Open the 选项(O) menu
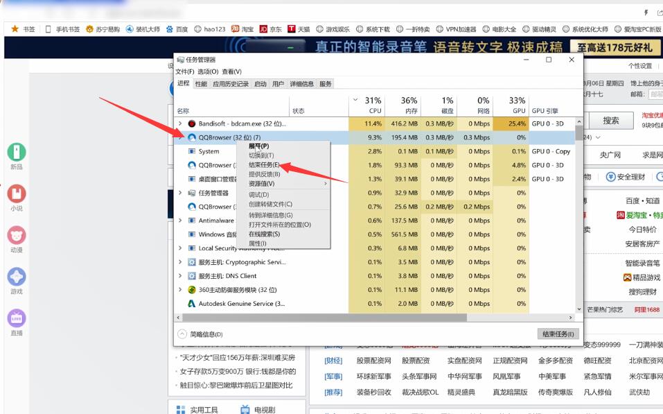The width and height of the screenshot is (663, 414). (208, 71)
